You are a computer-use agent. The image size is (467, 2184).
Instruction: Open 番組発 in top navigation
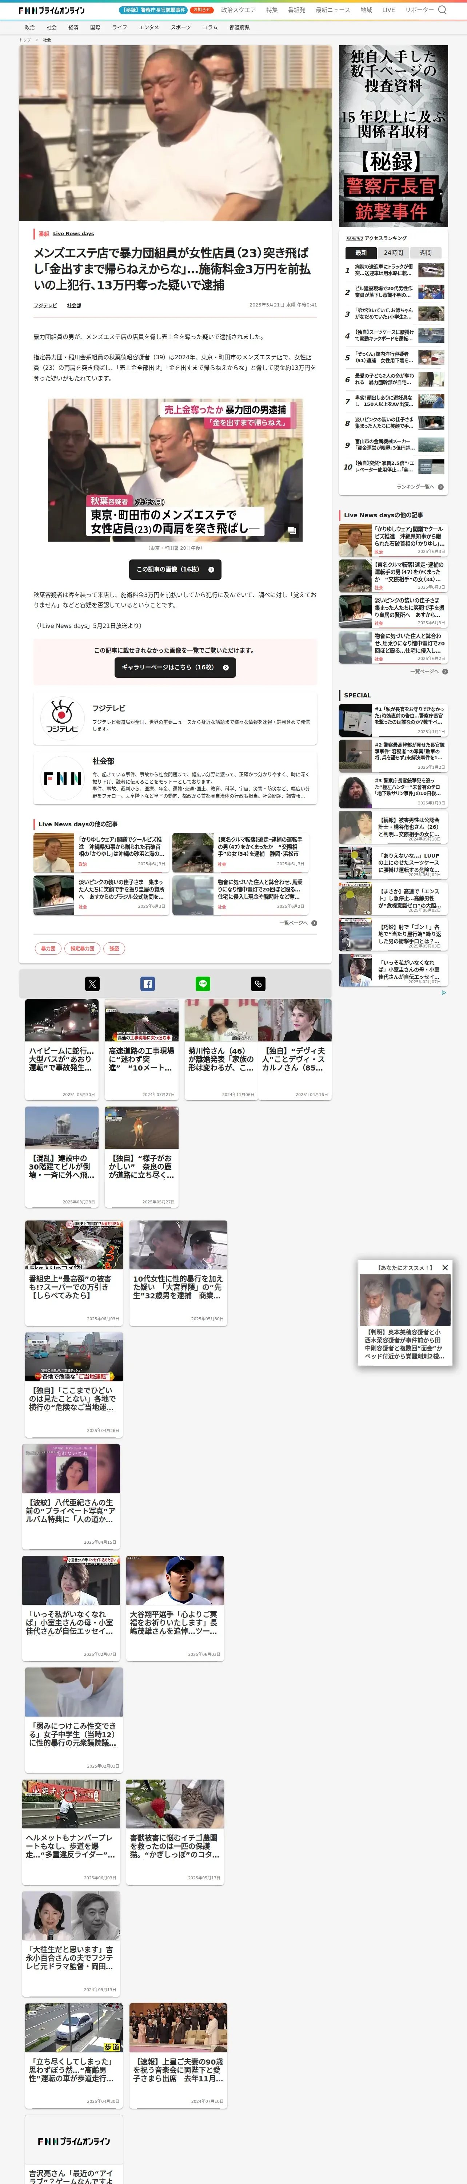coord(297,10)
